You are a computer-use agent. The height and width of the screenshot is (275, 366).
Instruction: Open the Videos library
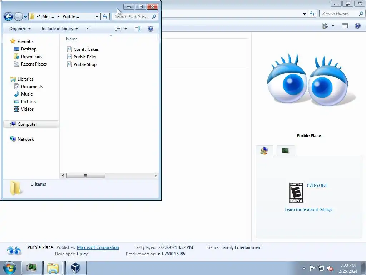click(27, 109)
